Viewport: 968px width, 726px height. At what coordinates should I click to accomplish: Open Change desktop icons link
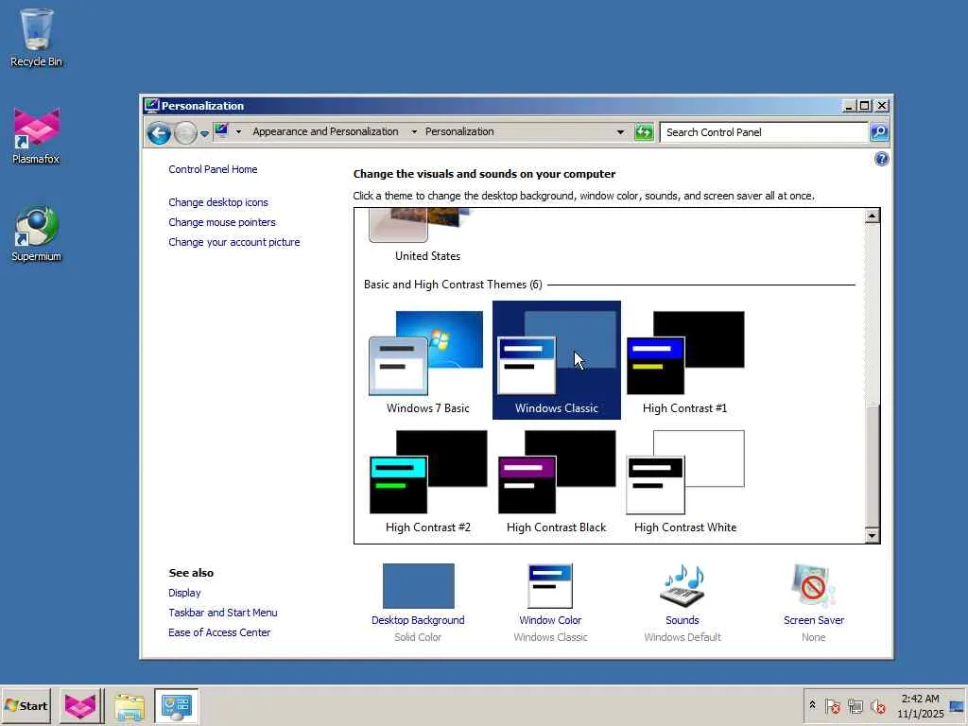point(218,202)
